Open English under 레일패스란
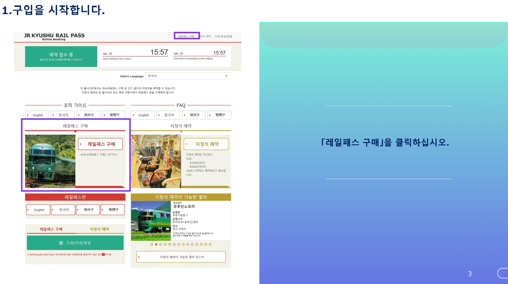The image size is (508, 284). 38,210
